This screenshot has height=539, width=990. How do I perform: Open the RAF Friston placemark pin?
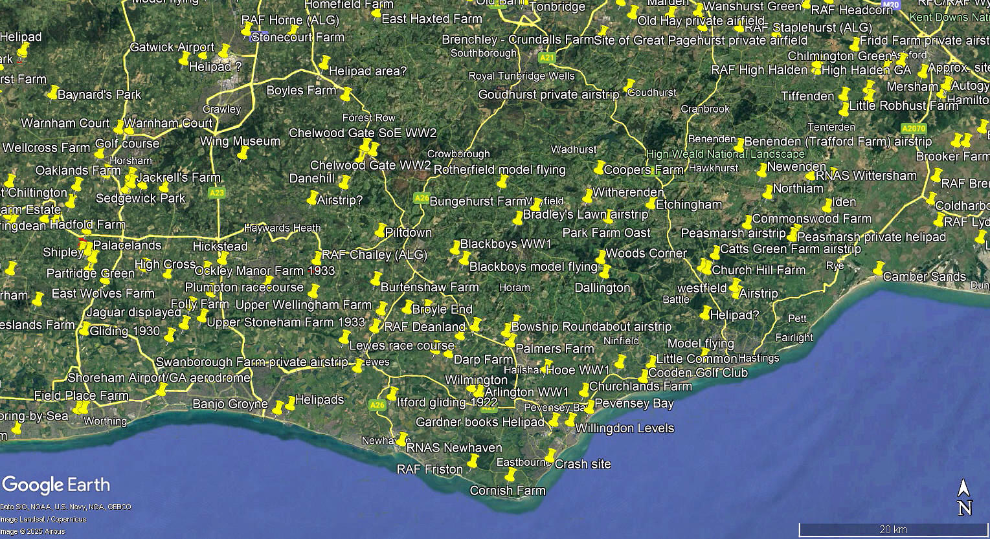472,461
